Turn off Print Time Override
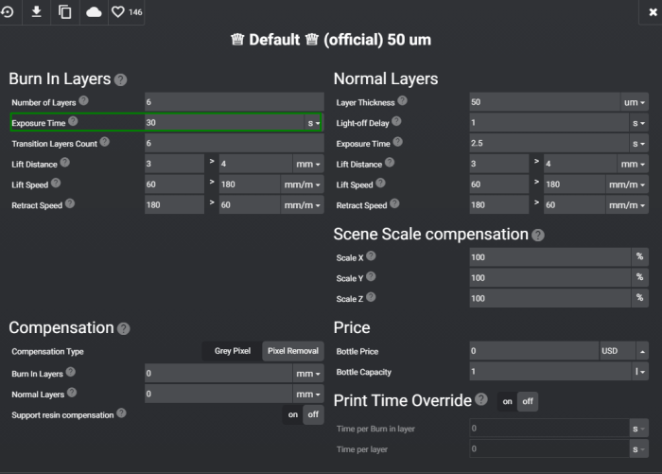The image size is (662, 474). pos(528,401)
